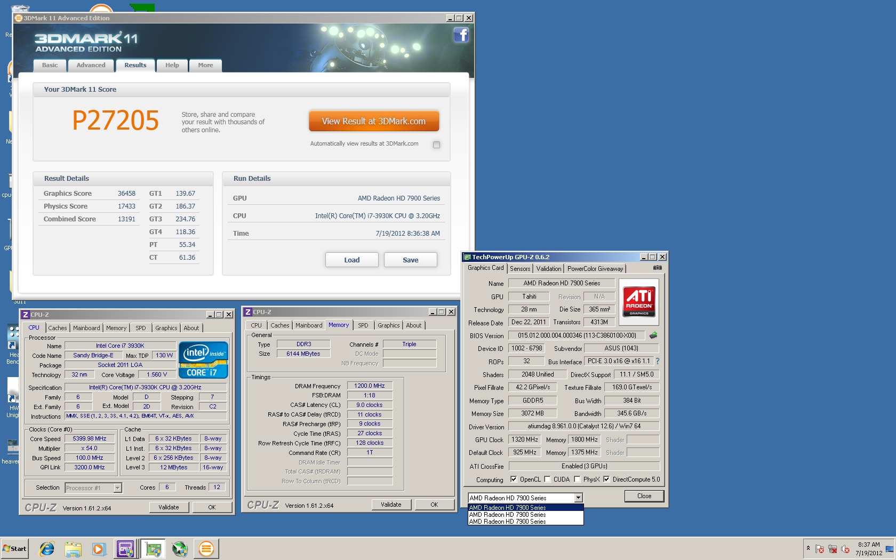Viewport: 896px width, 560px height.
Task: Toggle the OpenCL checkbox in GPU-Z
Action: [x=514, y=479]
